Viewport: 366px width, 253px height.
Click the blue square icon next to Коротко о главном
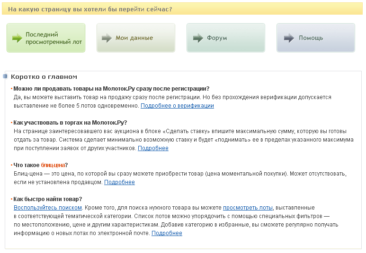5,76
